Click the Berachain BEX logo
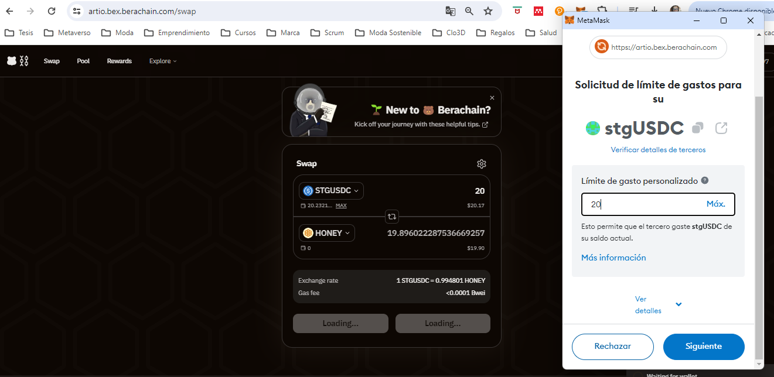774x377 pixels. tap(18, 61)
